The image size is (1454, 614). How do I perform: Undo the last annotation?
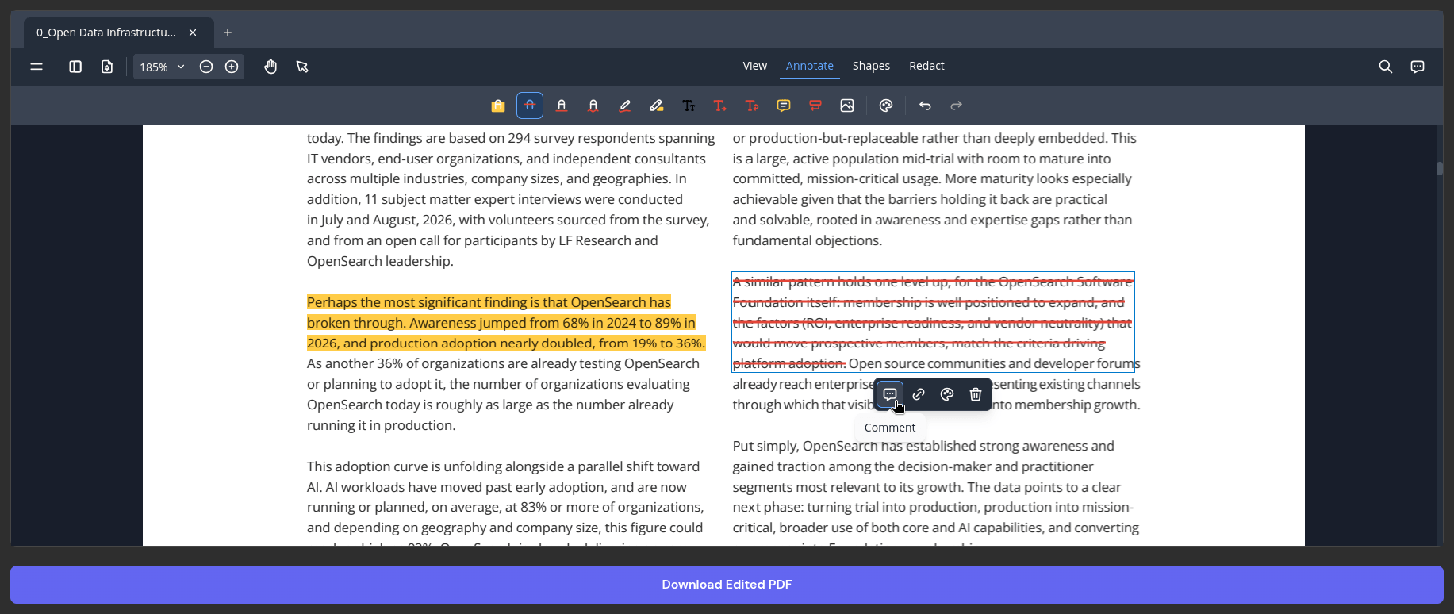tap(925, 106)
